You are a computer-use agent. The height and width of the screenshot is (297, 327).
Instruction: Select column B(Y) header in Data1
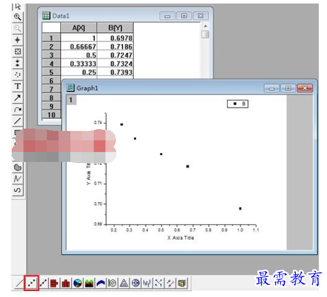[115, 27]
